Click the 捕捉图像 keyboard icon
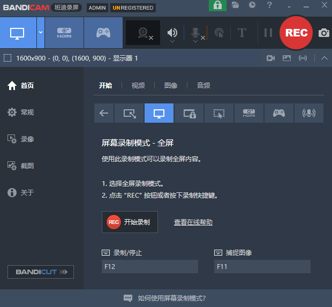The height and width of the screenshot is (307, 332). pos(218,252)
